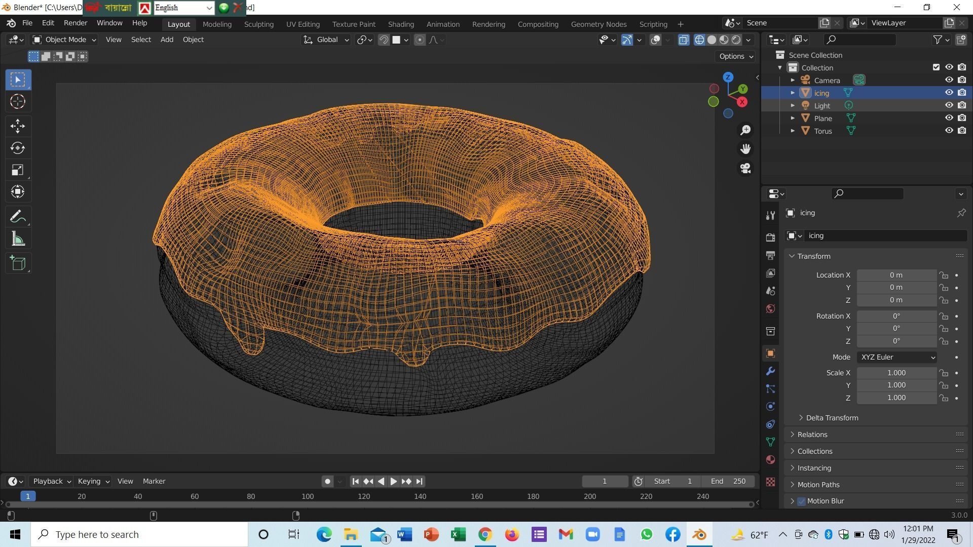Open the viewport Add menu
This screenshot has height=547, width=973.
167,40
